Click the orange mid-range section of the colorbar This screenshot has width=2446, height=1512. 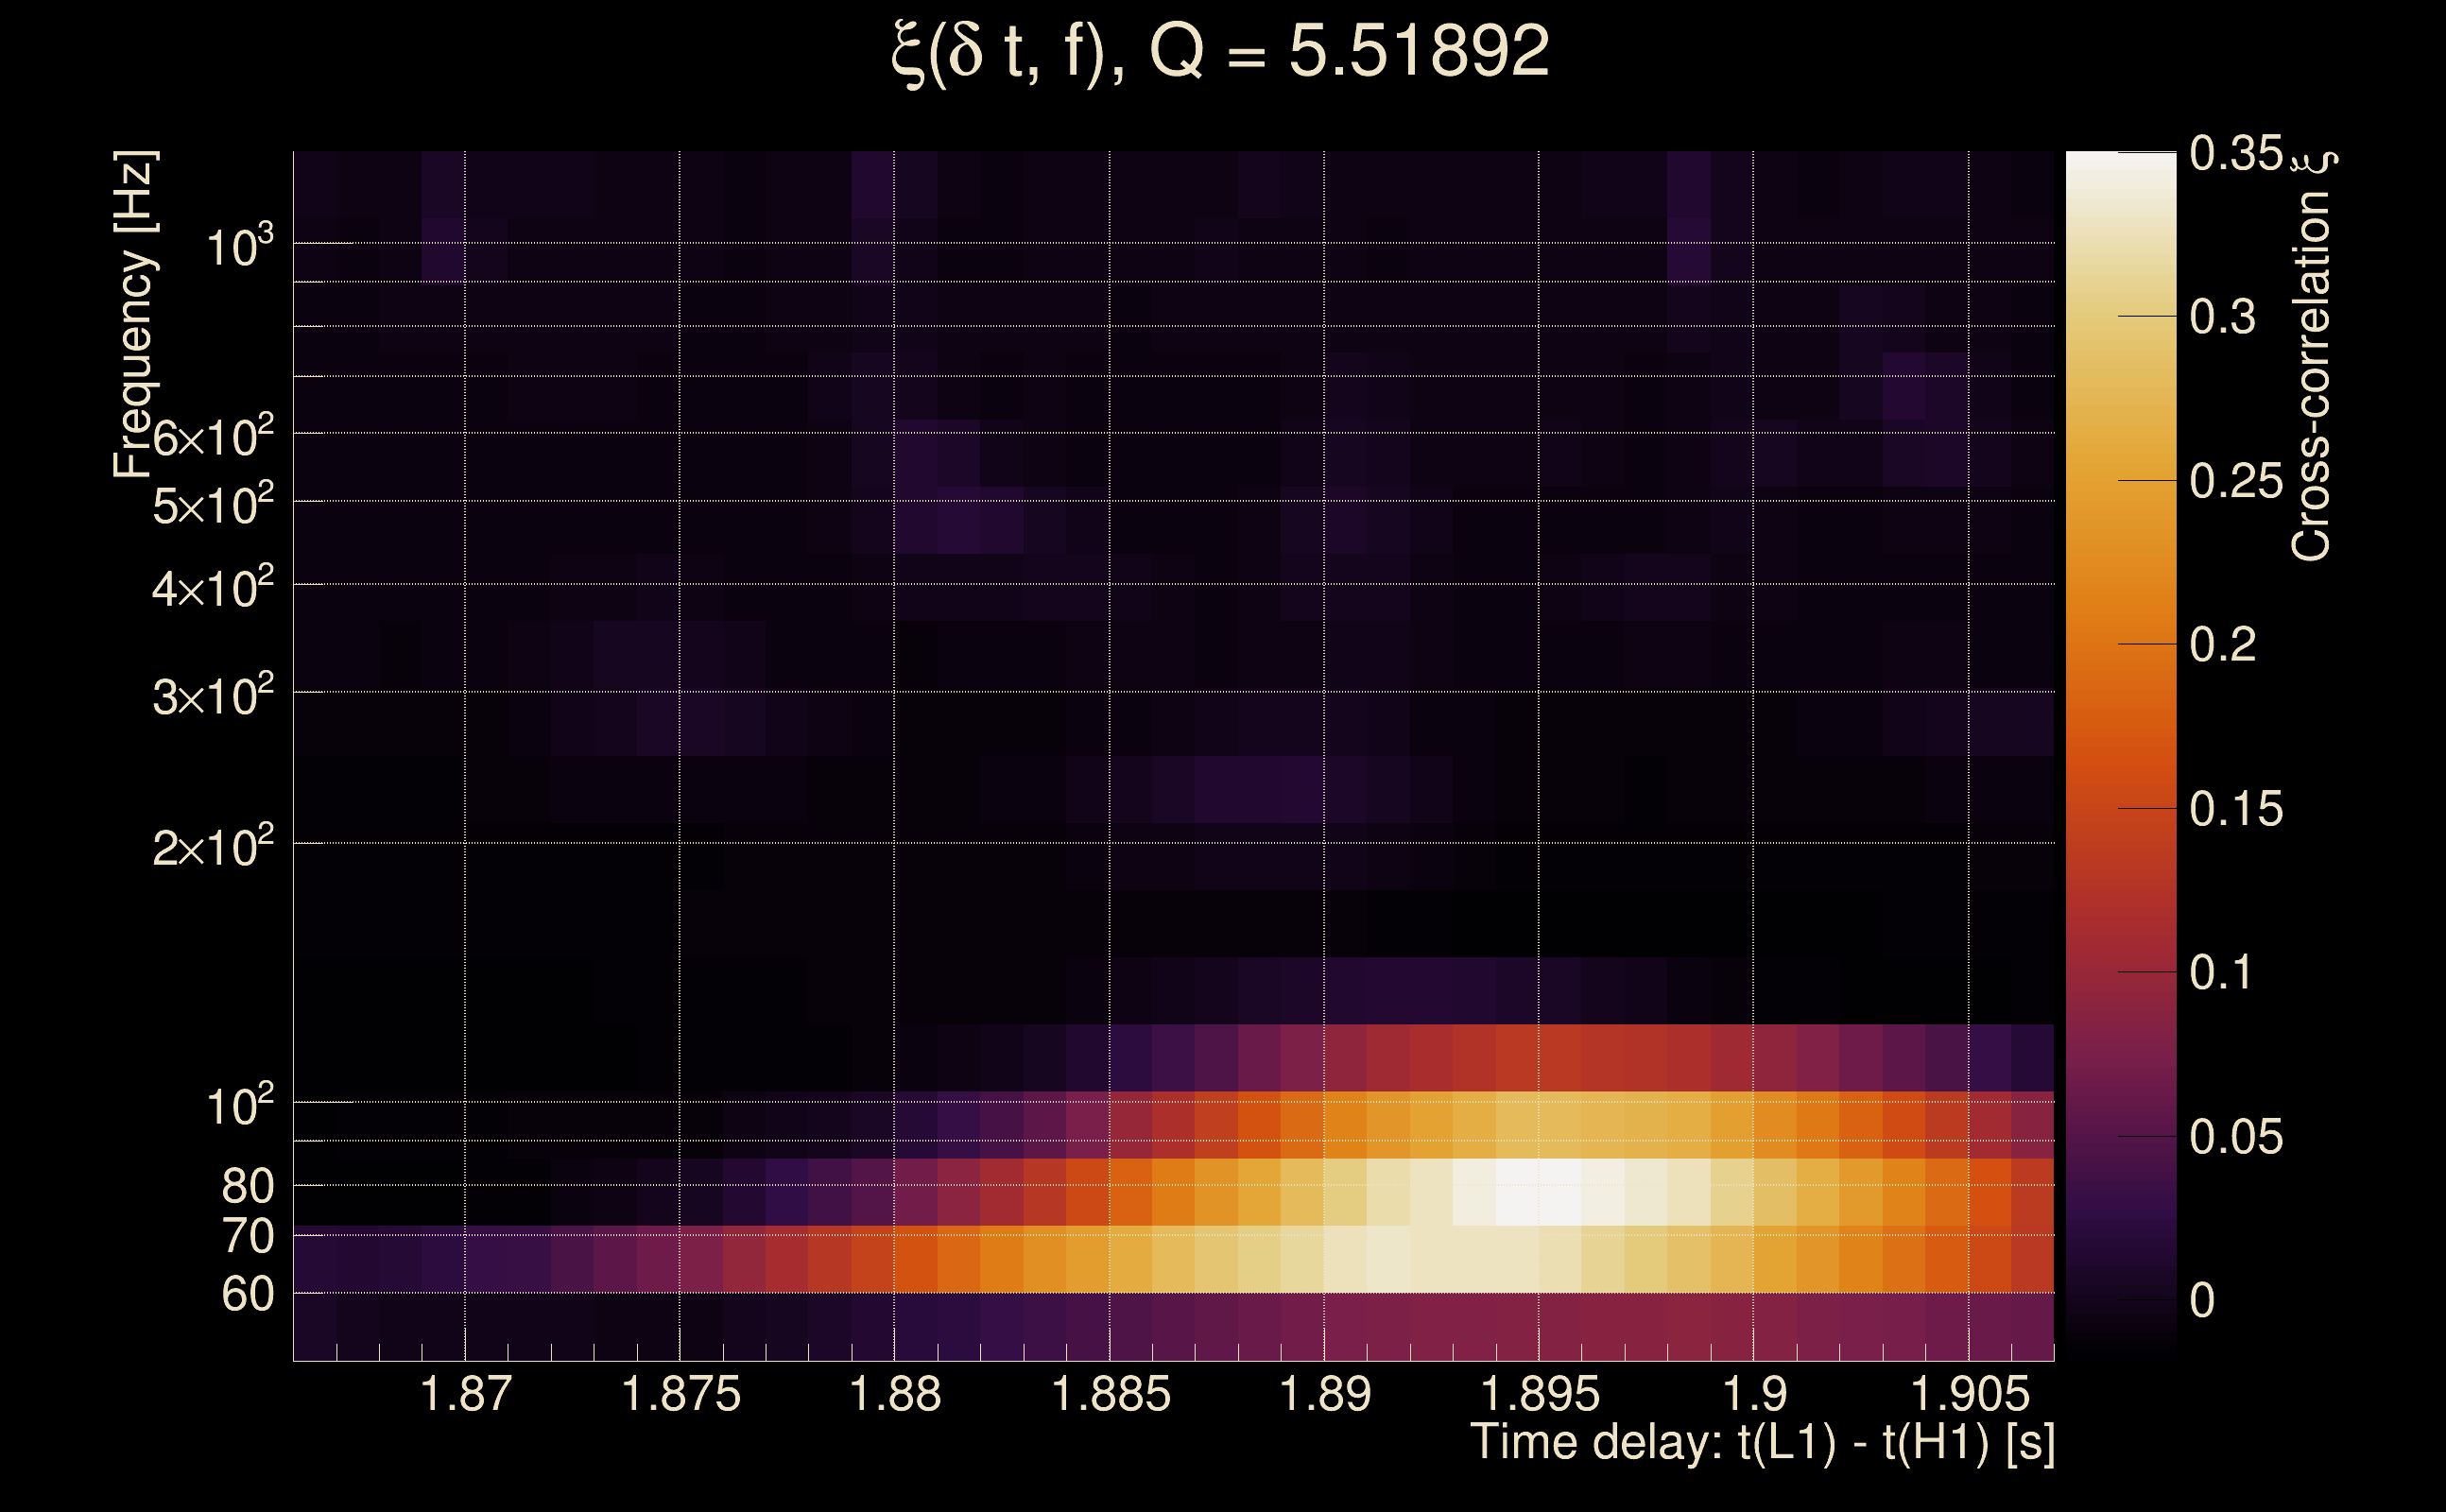coord(2120,620)
